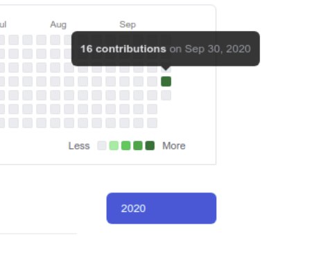Click the Aug month label
Image resolution: width=316 pixels, height=263 pixels.
pos(58,24)
